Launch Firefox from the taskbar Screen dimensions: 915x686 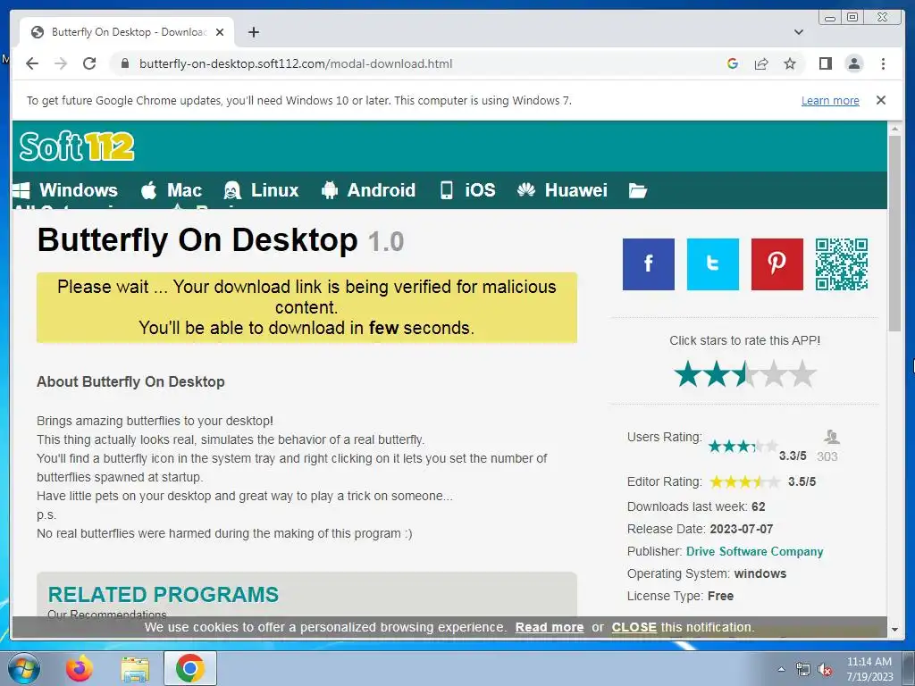click(80, 668)
